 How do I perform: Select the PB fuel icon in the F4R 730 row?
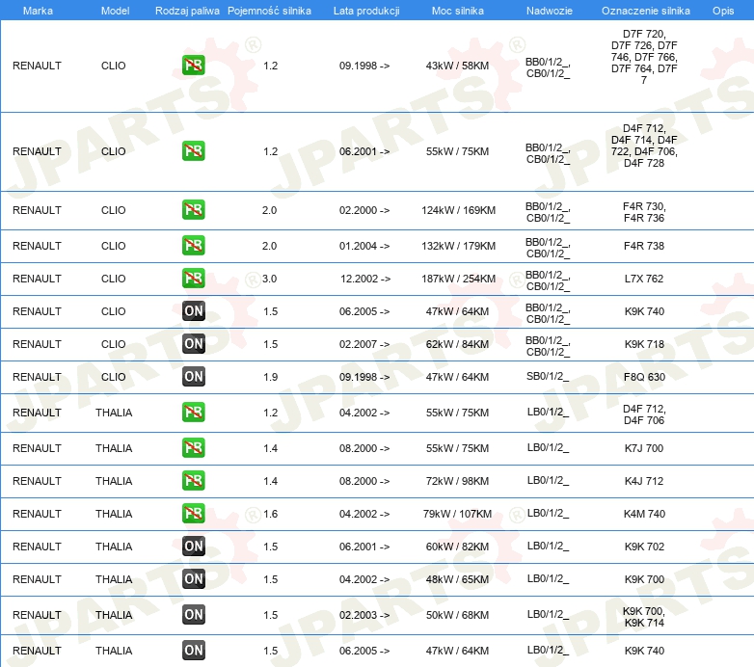[x=193, y=209]
